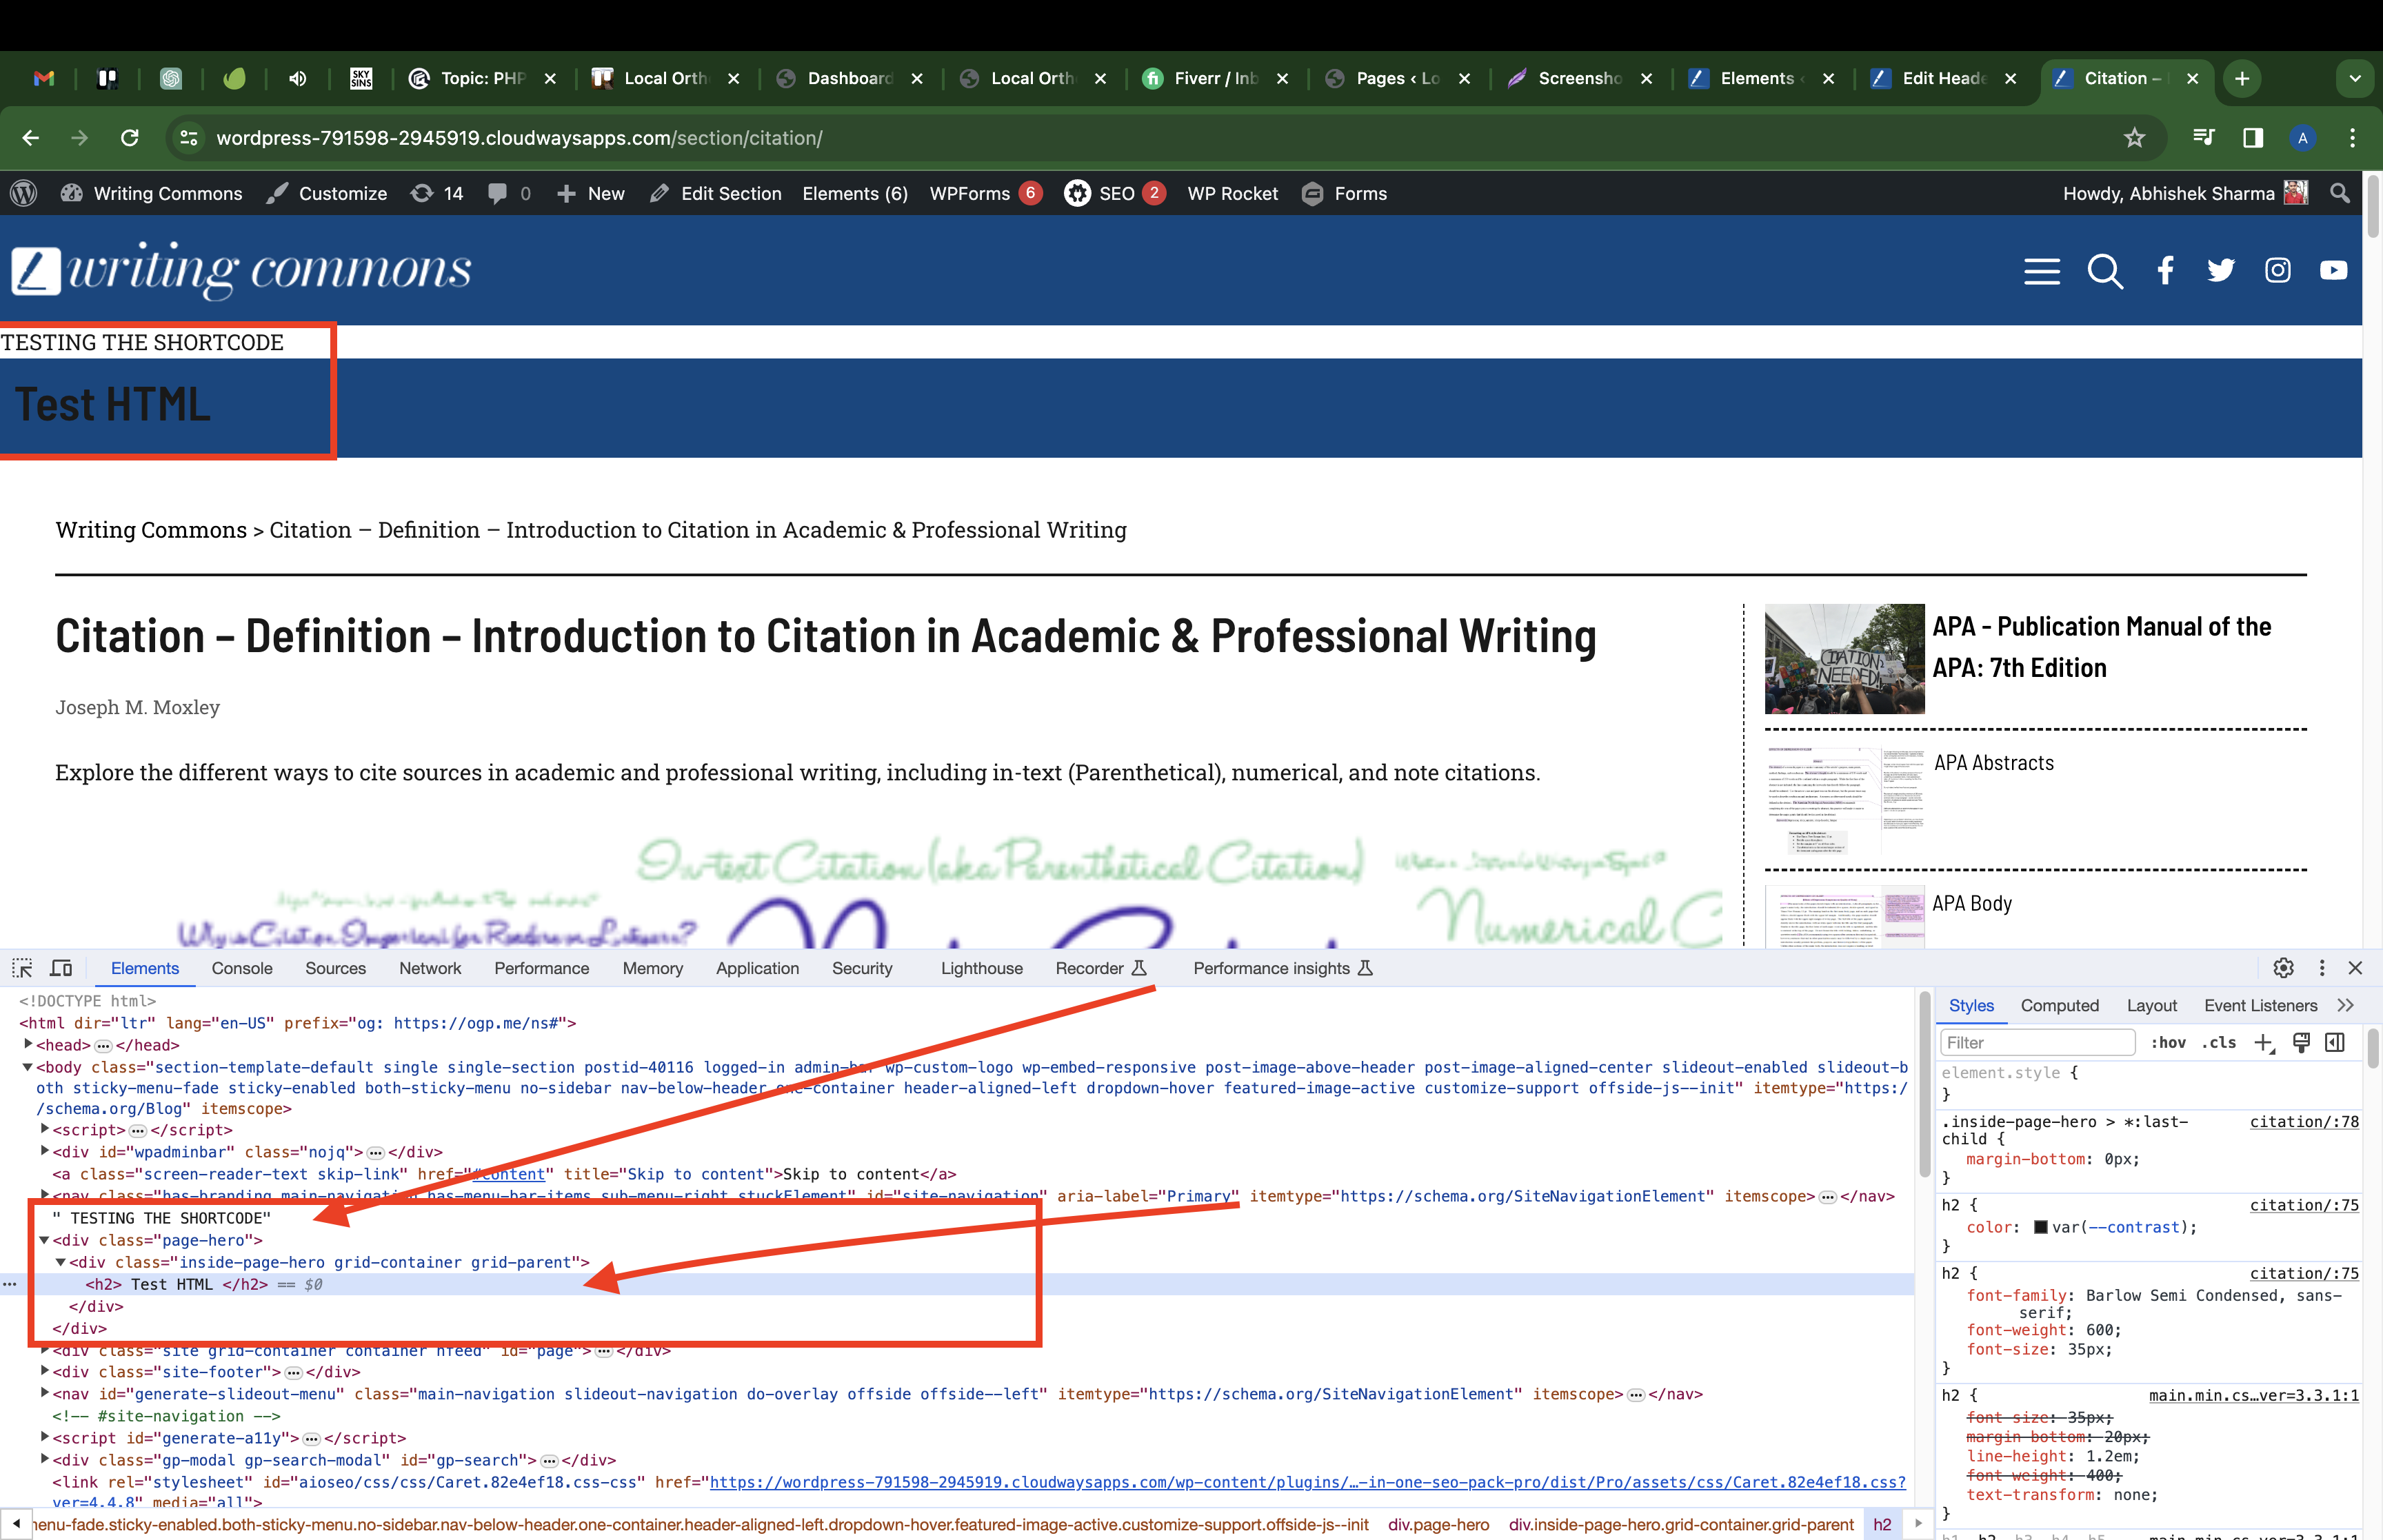The image size is (2383, 1540).
Task: Visit the Instagram social icon
Action: [2277, 271]
